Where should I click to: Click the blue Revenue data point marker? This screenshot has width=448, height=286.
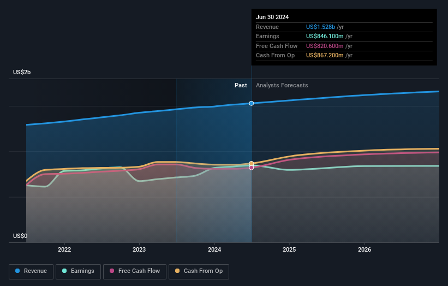(x=252, y=103)
